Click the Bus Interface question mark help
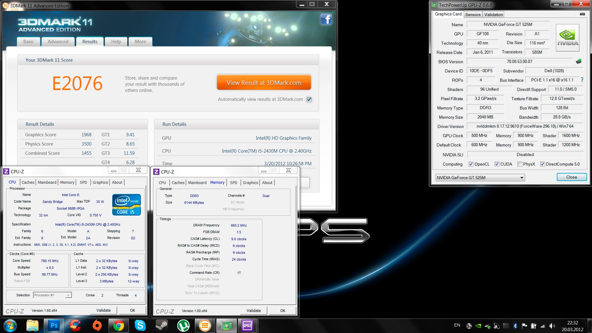This screenshot has height=333, width=592. pos(582,80)
